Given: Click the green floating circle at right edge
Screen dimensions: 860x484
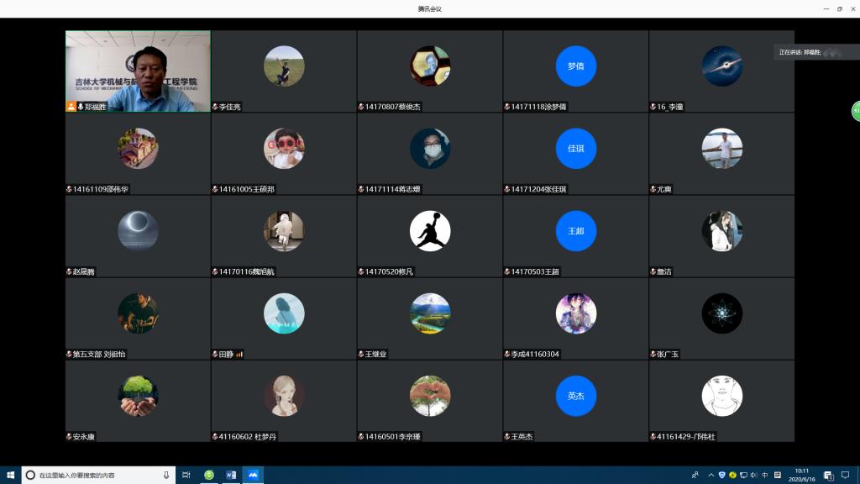Looking at the screenshot, I should tap(856, 111).
